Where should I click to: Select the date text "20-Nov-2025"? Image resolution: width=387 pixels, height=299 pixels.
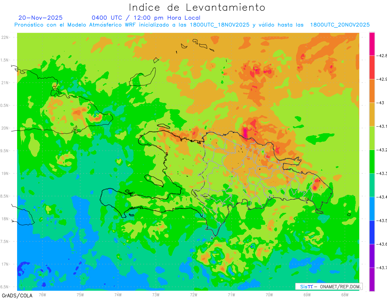tap(41, 18)
